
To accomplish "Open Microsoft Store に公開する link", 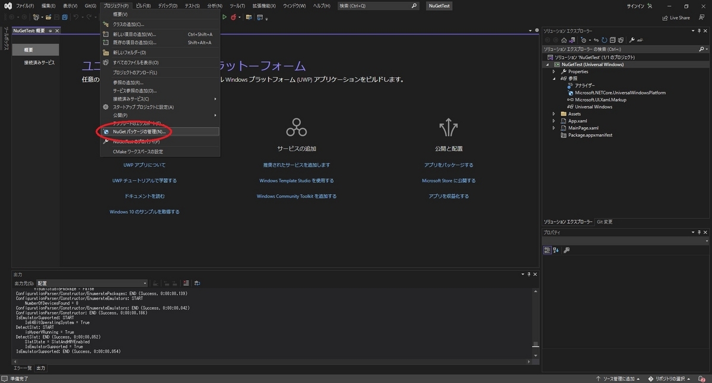I will point(449,181).
